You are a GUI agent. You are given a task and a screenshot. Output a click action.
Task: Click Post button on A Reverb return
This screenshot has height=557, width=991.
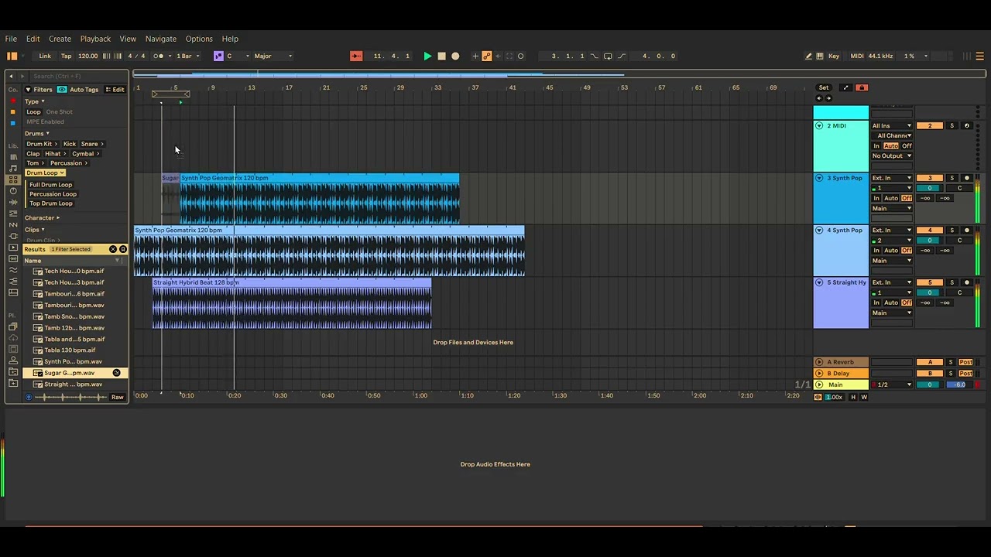tap(966, 362)
